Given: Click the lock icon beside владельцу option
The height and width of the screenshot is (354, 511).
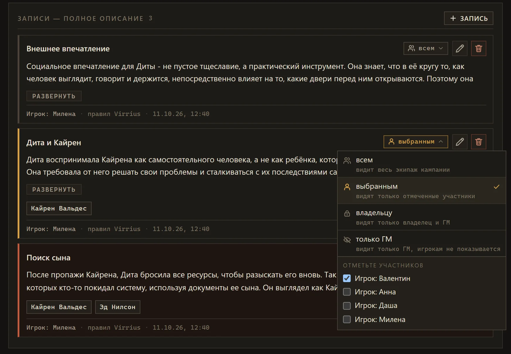Looking at the screenshot, I should [347, 213].
